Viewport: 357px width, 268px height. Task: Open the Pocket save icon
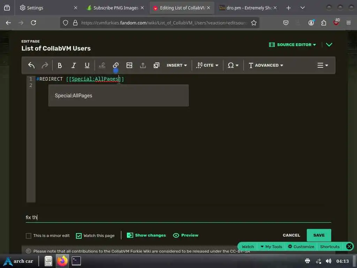(x=286, y=23)
